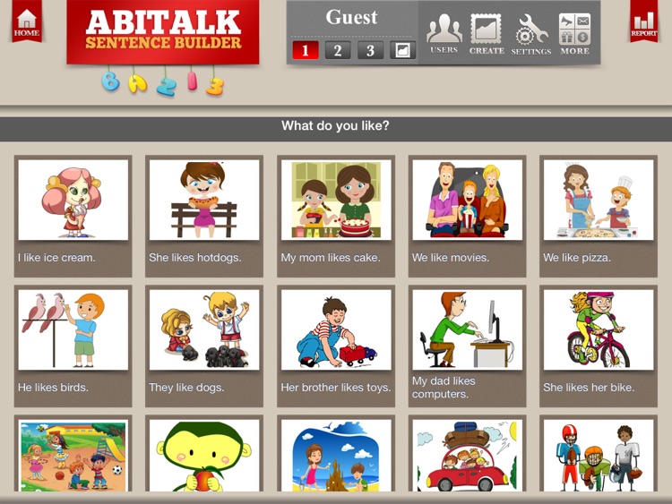Select sentence "He likes birds."
This screenshot has height=504, width=672.
pos(53,388)
